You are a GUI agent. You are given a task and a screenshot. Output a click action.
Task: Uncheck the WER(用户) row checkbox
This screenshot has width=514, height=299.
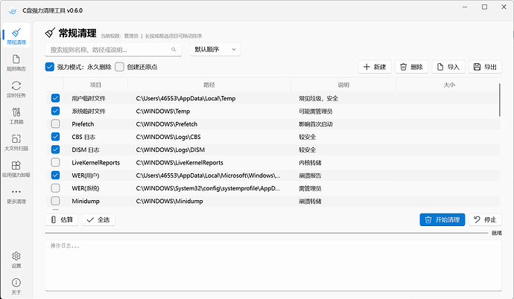(55, 175)
